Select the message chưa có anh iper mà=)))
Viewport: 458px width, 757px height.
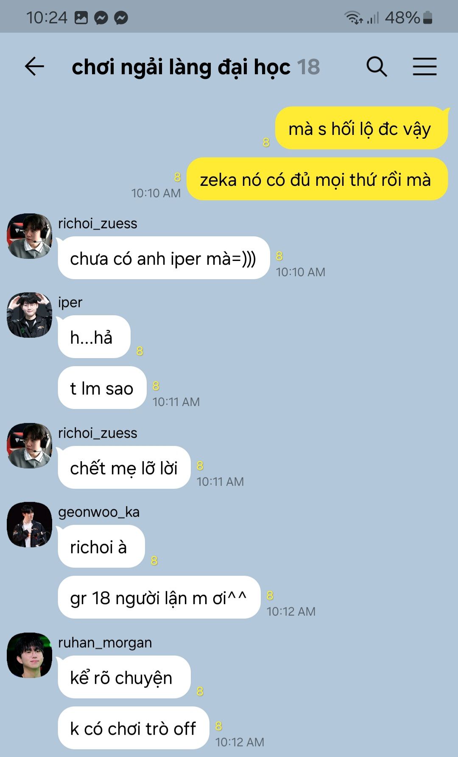[x=164, y=258]
